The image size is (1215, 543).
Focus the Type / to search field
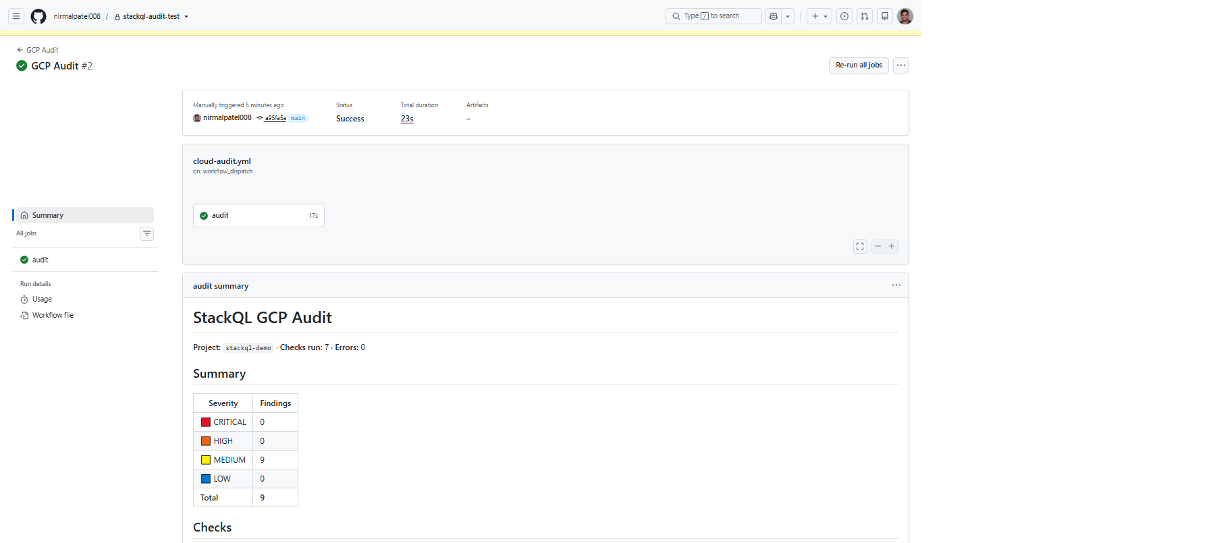click(713, 16)
